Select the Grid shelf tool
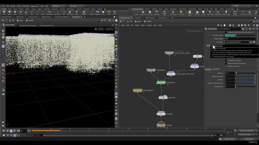The height and width of the screenshot is (145, 259). coord(26,12)
